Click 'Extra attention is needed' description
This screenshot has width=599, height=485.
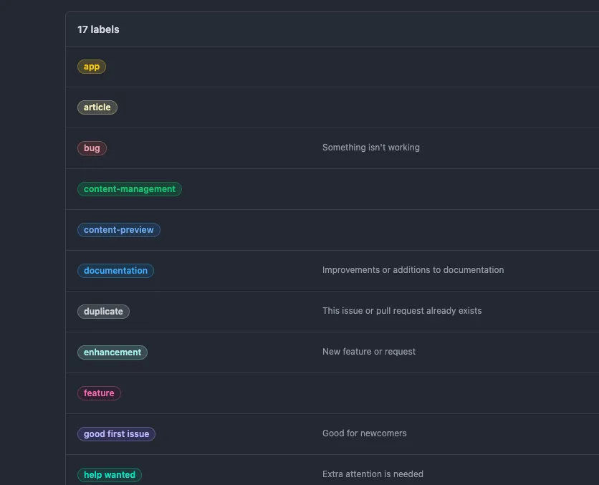(x=373, y=474)
